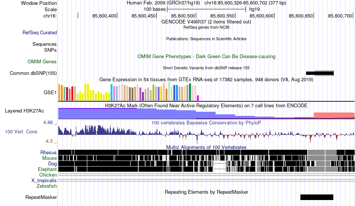This screenshot has width=355, height=206.
Task: Select the Chicken alignment row label
Action: 48,175
